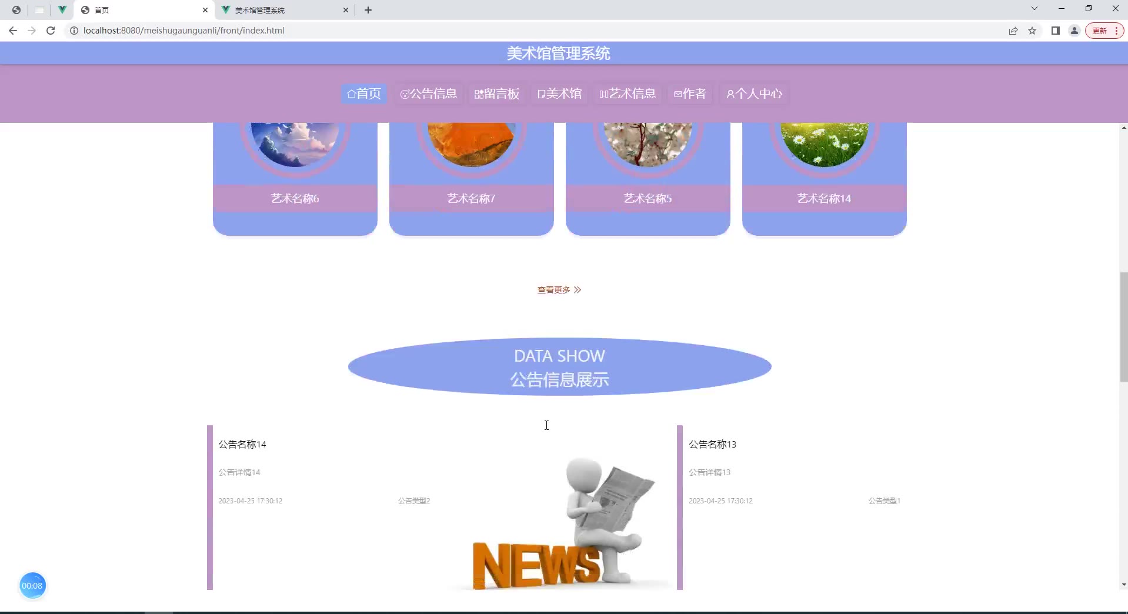
Task: Switch to the 首页 browser tab
Action: [x=145, y=10]
